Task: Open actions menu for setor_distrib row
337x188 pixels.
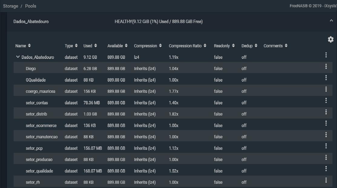Action: point(326,112)
